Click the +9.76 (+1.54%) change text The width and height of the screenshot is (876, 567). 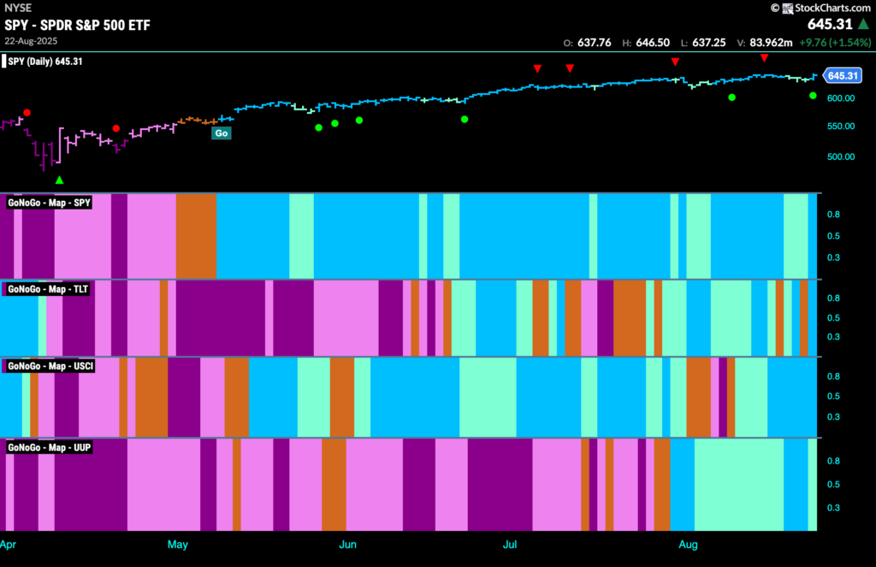[x=835, y=43]
